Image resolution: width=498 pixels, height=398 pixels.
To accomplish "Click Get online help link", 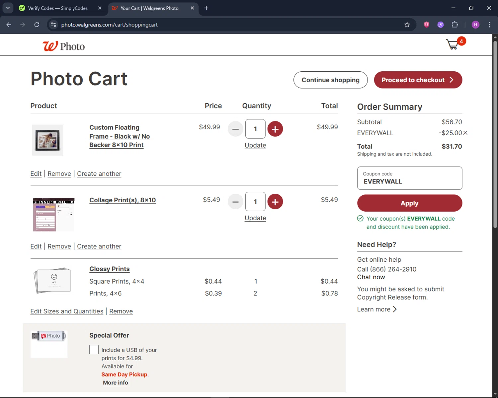I will point(379,260).
